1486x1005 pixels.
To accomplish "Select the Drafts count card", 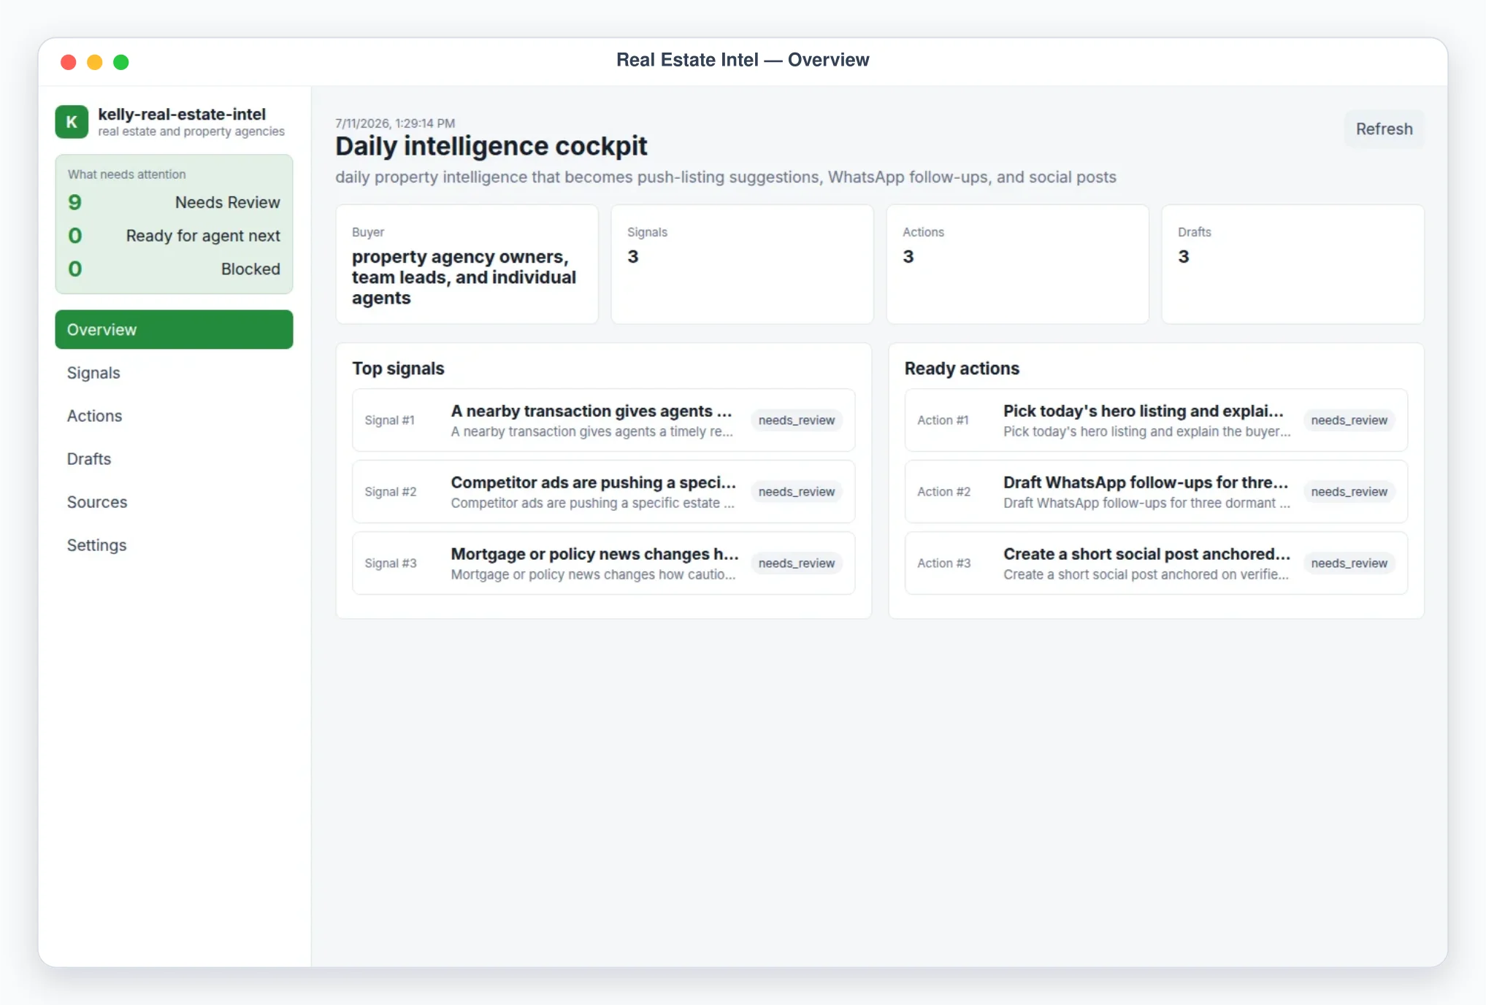I will (x=1292, y=264).
